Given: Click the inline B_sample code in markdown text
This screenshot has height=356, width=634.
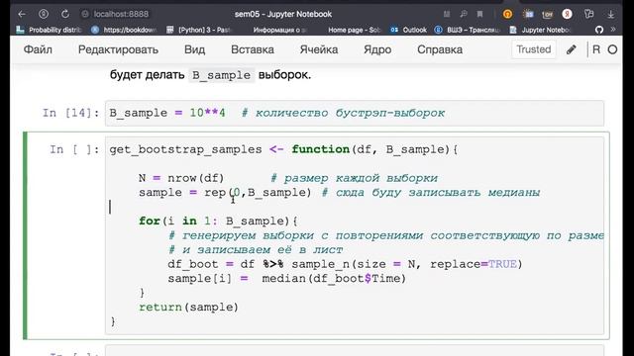Looking at the screenshot, I should tap(221, 75).
